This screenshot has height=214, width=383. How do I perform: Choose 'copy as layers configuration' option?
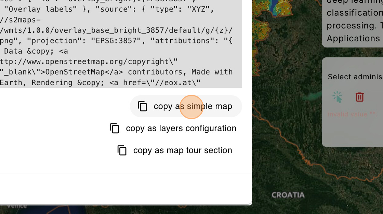pos(181,128)
